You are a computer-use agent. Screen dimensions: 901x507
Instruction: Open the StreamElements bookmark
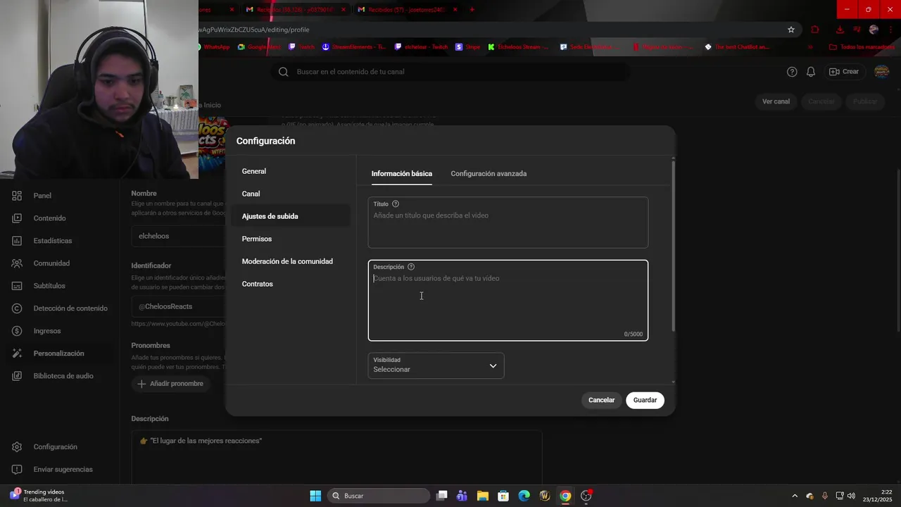coord(354,47)
